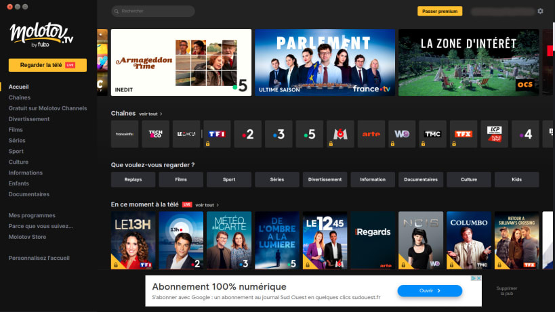This screenshot has height=312, width=555.
Task: Click the Rechercher search field
Action: 153,12
